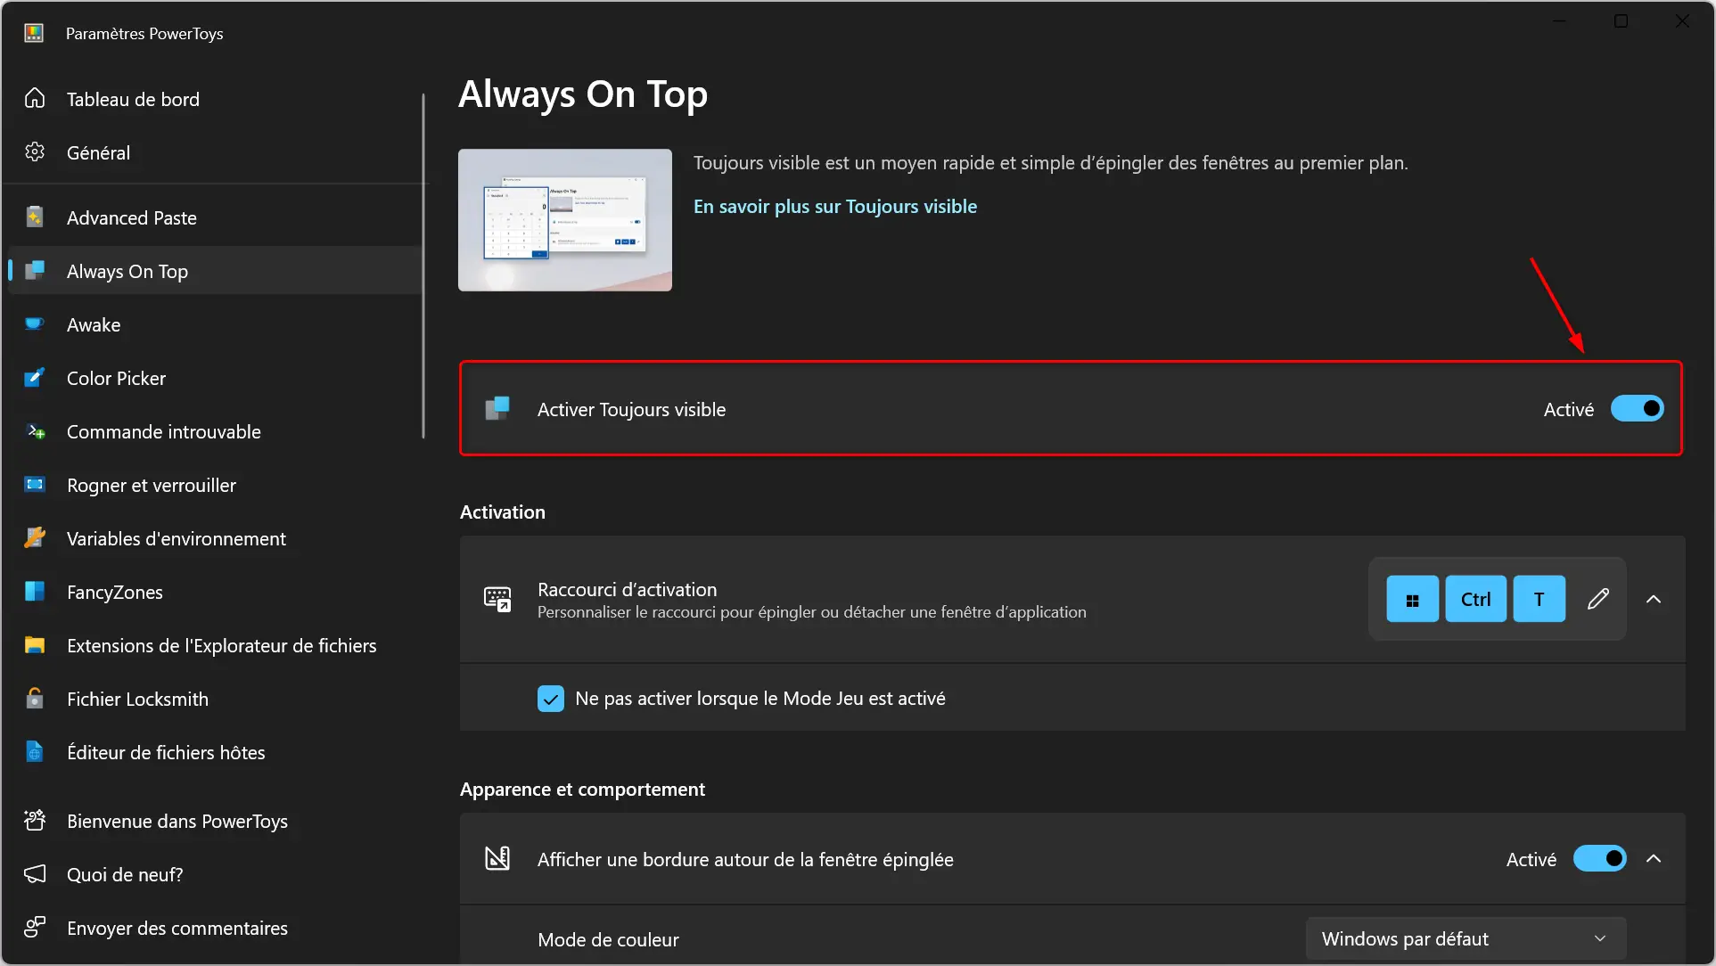The height and width of the screenshot is (966, 1716).
Task: Click the Activer Toujours visible module icon
Action: [497, 409]
